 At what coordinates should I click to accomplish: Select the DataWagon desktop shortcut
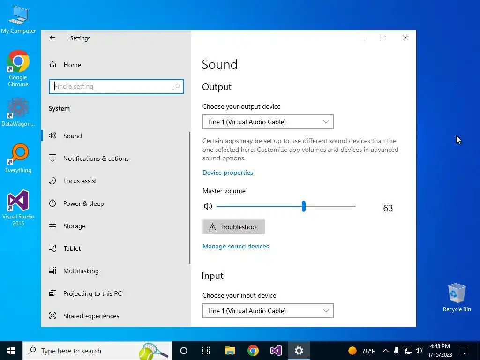[18, 112]
